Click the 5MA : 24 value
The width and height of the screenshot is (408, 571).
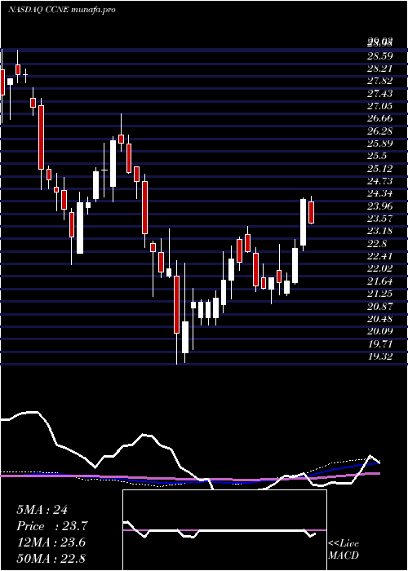pos(42,510)
